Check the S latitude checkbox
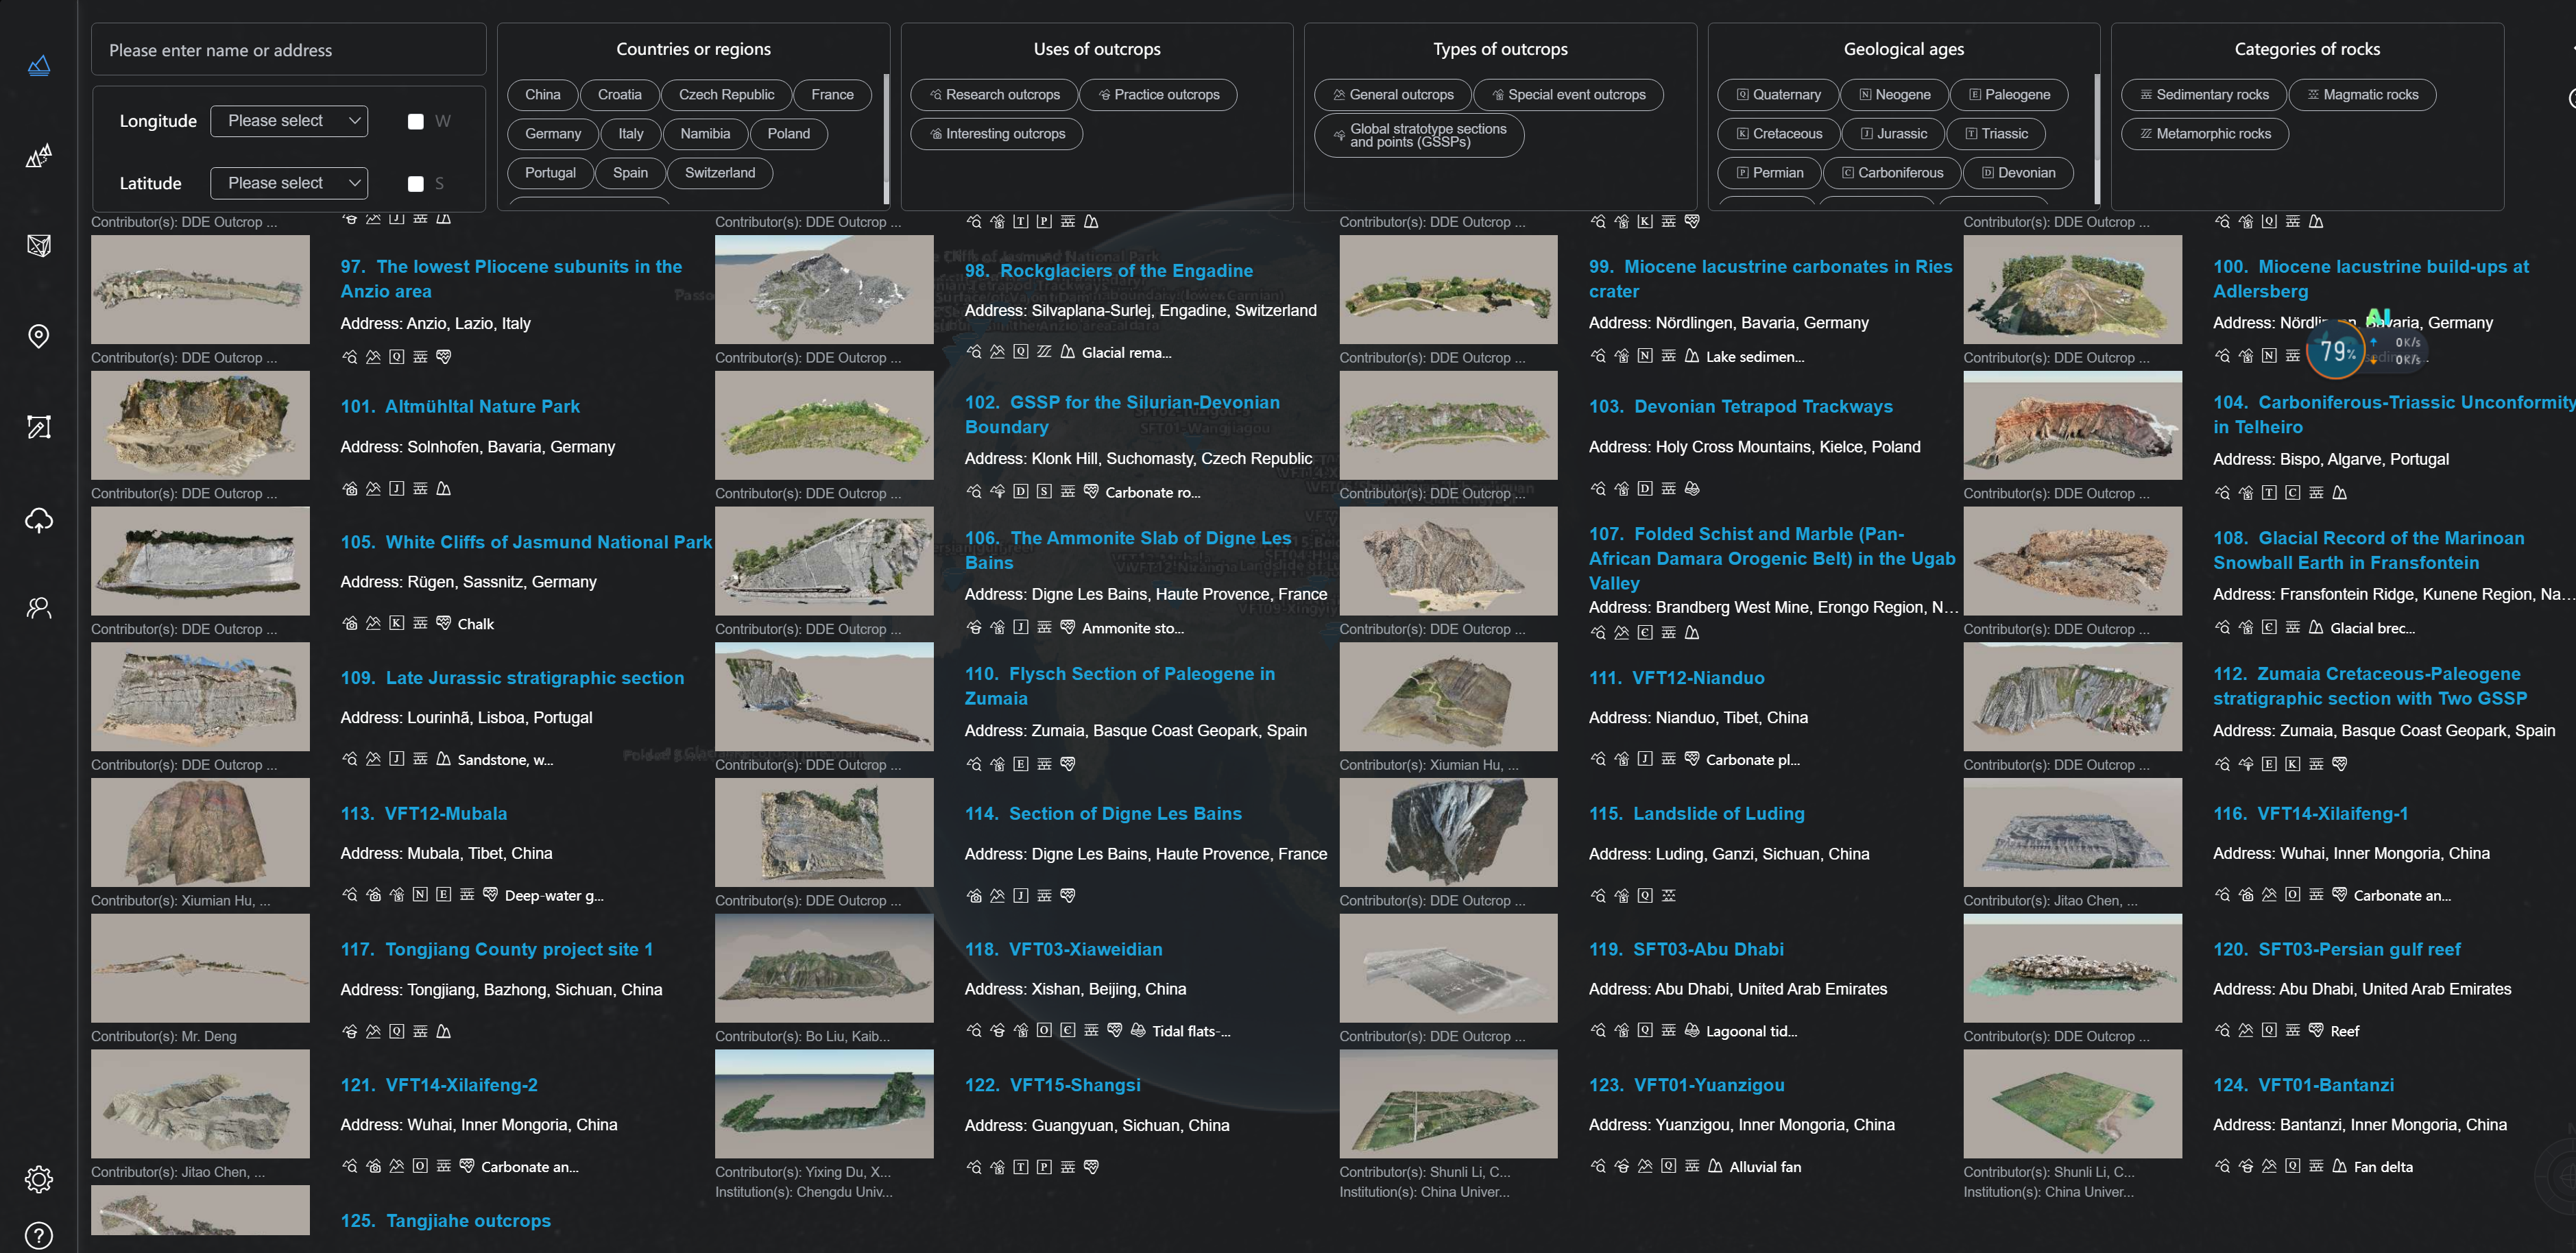The height and width of the screenshot is (1253, 2576). [x=416, y=184]
